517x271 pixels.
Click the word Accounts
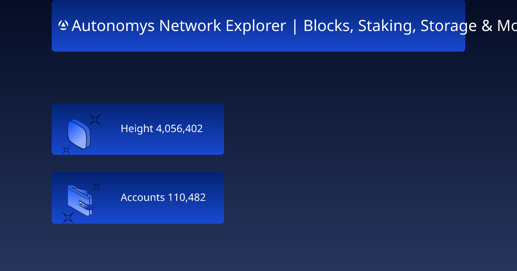click(143, 197)
